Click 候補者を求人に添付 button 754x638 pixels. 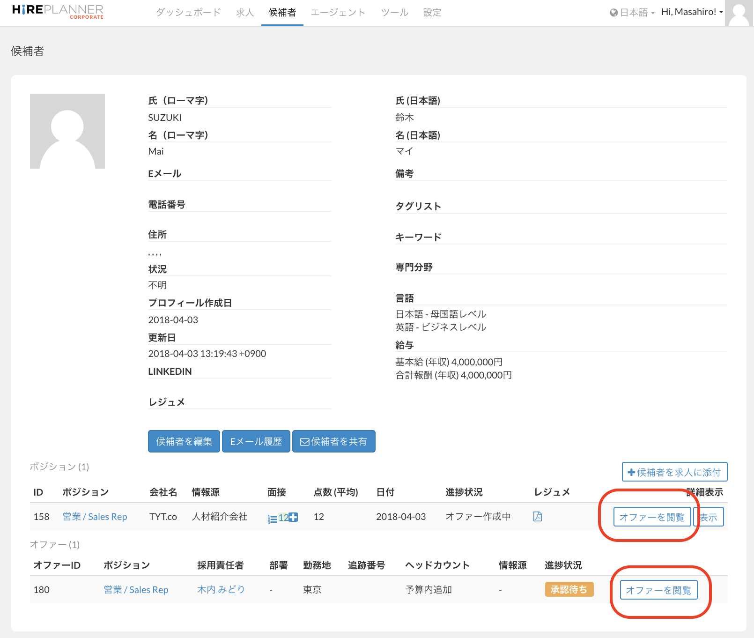[x=674, y=472]
